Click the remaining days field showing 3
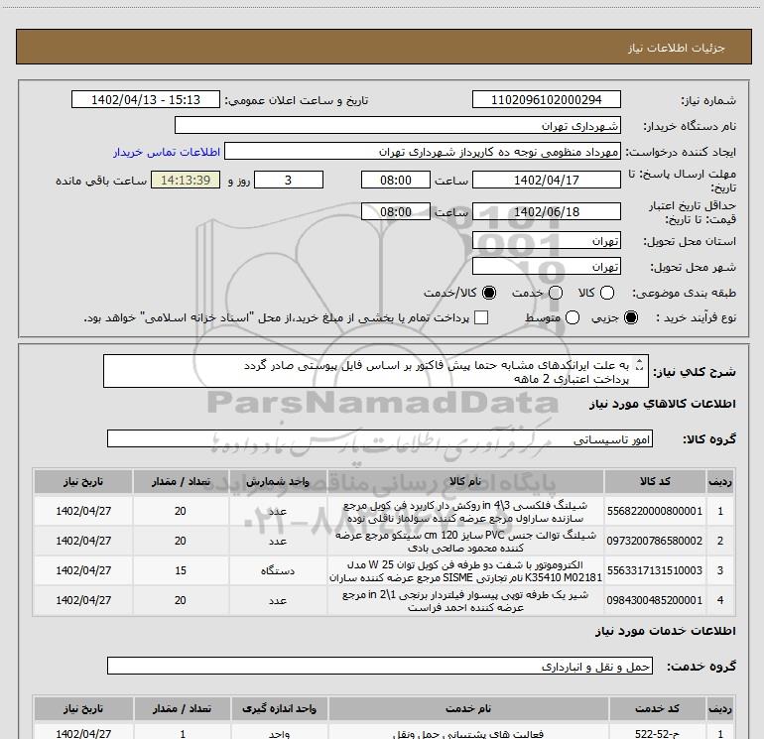The width and height of the screenshot is (764, 739). (x=289, y=180)
